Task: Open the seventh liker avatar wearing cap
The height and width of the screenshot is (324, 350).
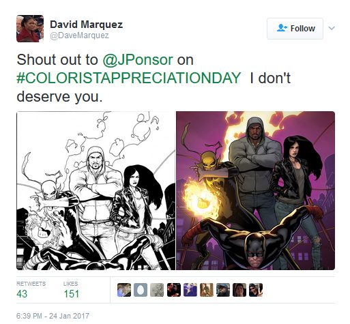Action: (223, 290)
